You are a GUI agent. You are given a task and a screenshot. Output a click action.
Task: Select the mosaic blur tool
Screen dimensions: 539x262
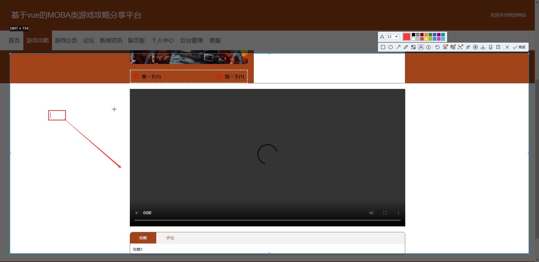click(x=413, y=47)
